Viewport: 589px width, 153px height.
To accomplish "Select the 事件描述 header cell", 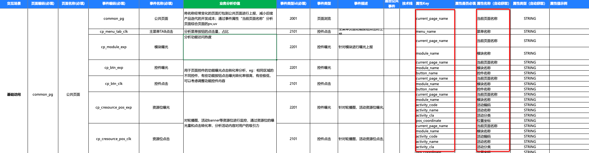I will [x=361, y=4].
